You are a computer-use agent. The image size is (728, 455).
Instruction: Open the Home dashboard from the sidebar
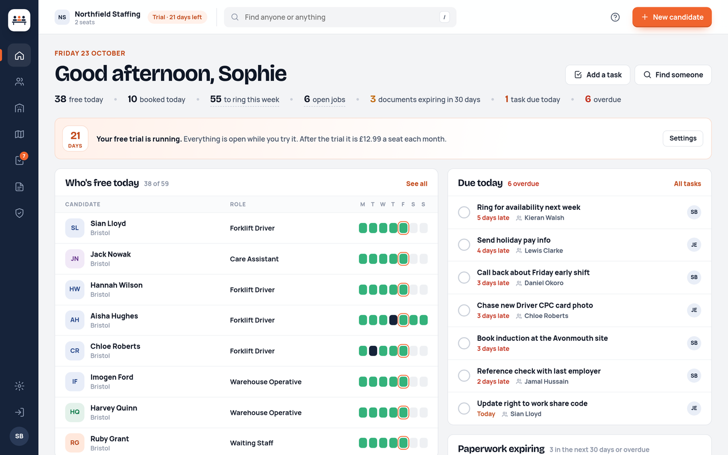[19, 55]
